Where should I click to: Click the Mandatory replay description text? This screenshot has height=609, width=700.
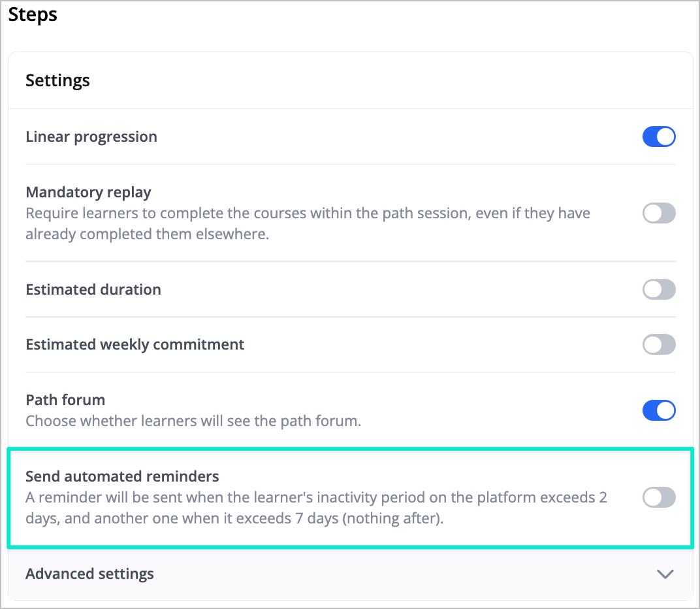tap(308, 223)
